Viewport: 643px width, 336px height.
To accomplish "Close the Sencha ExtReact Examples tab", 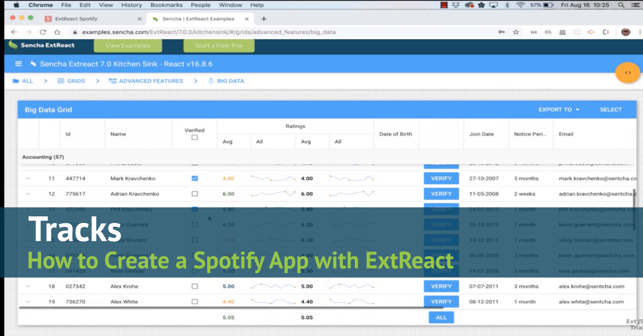I will [247, 19].
